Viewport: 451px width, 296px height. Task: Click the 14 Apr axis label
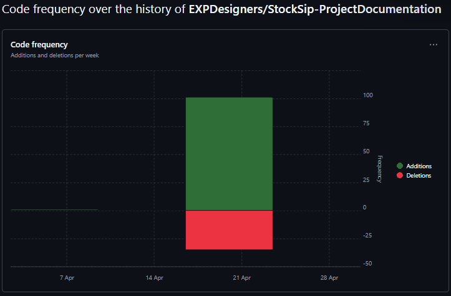point(155,278)
